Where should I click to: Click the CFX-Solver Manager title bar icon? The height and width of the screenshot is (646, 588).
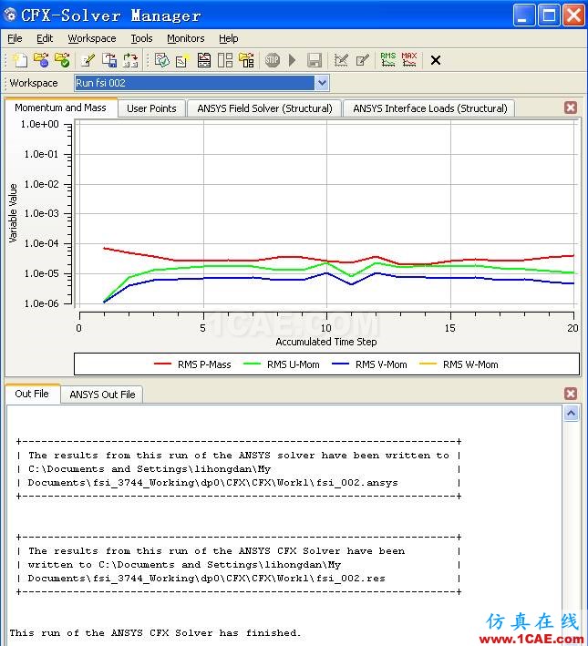pyautogui.click(x=9, y=15)
